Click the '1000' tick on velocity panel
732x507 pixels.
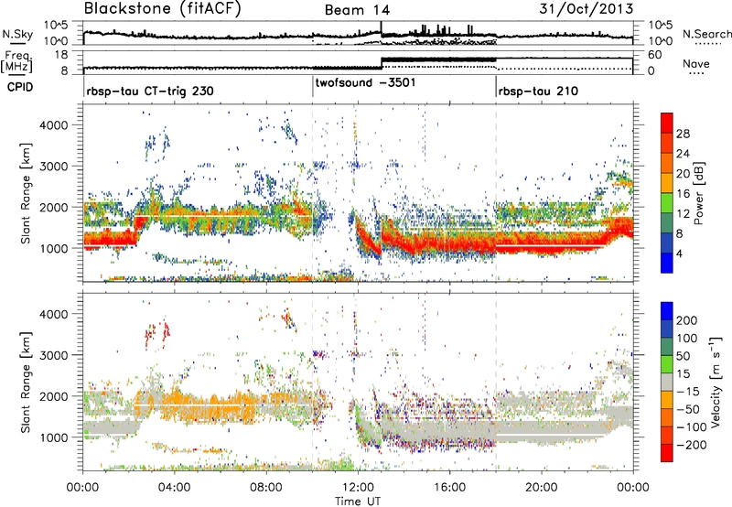(54, 437)
